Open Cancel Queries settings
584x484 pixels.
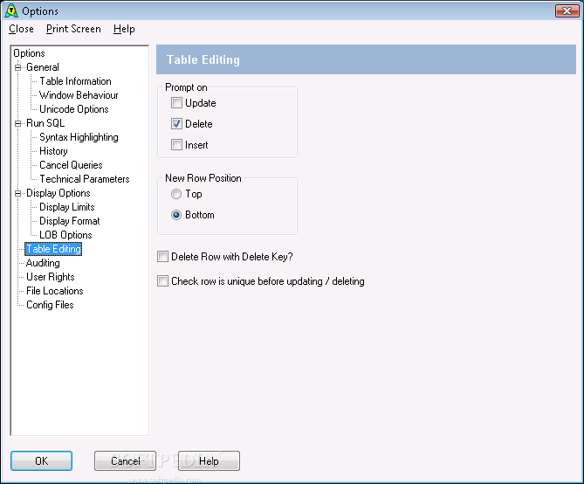point(71,165)
